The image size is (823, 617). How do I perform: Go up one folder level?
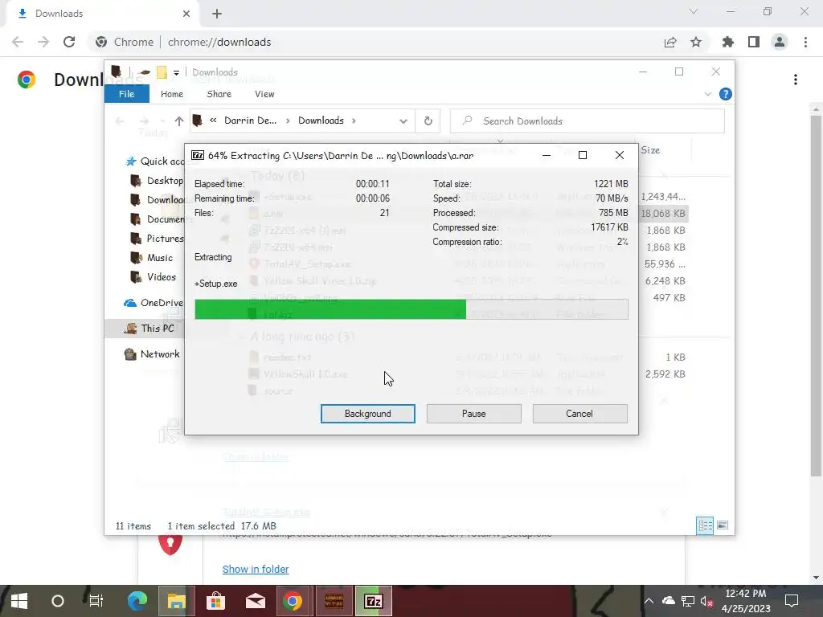tap(179, 121)
